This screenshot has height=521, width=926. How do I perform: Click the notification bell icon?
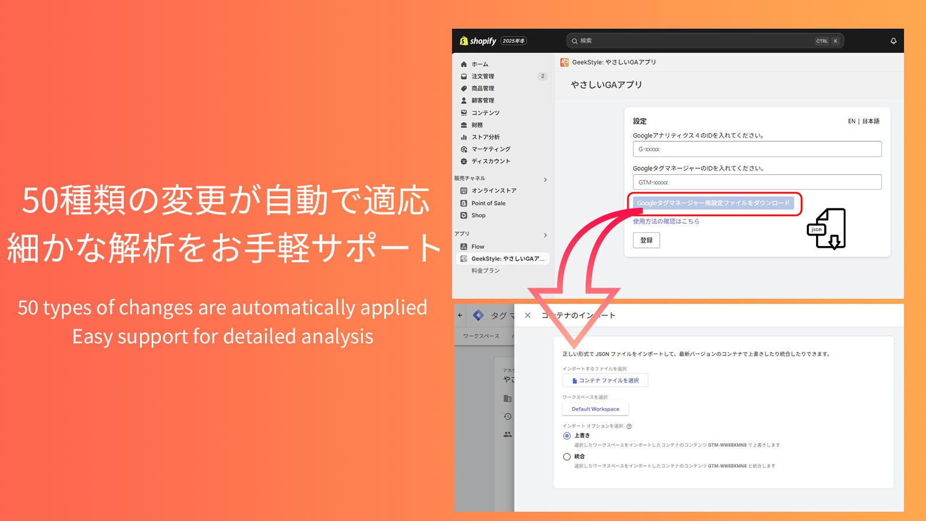click(893, 41)
